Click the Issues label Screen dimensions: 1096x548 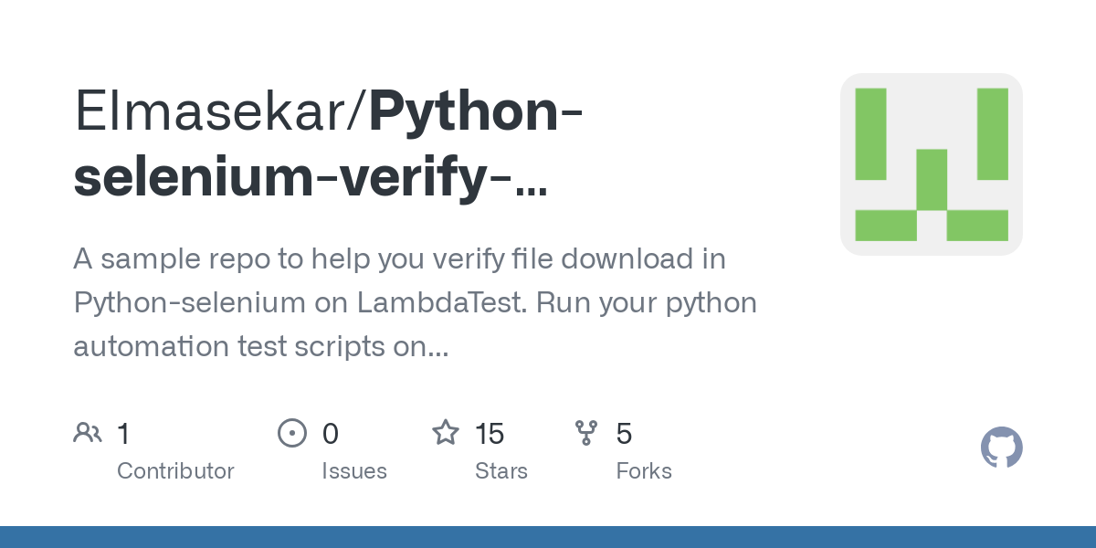click(x=354, y=471)
